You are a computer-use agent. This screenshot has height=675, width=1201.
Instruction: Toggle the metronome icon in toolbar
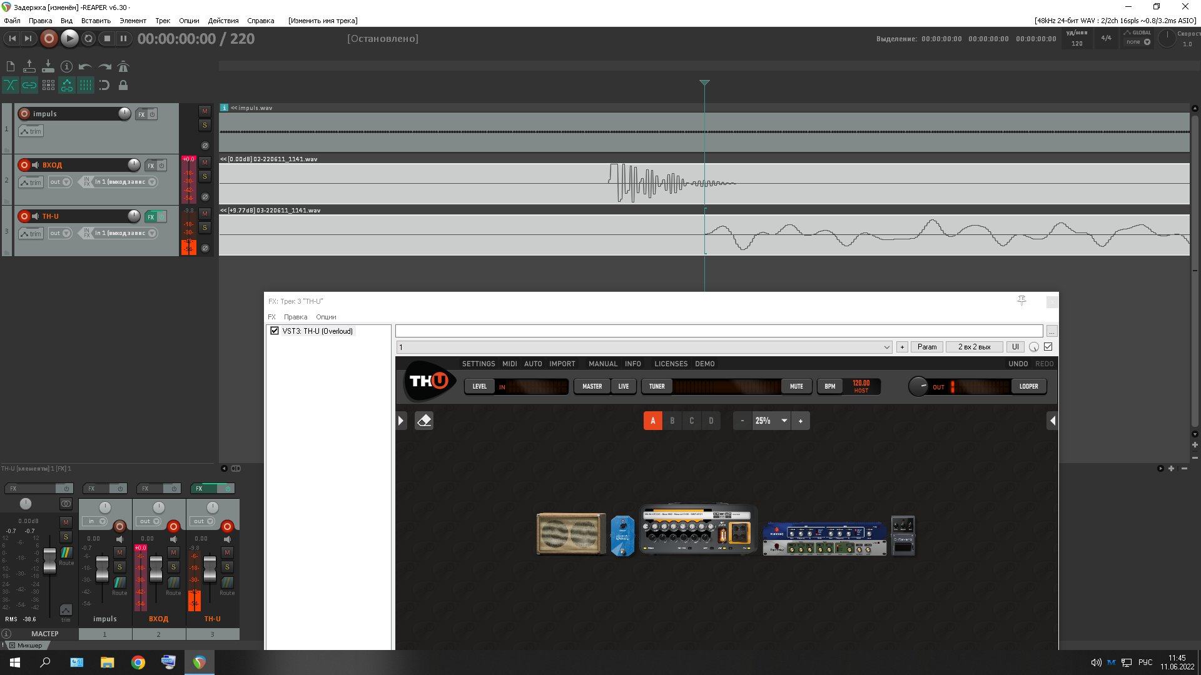[x=123, y=66]
